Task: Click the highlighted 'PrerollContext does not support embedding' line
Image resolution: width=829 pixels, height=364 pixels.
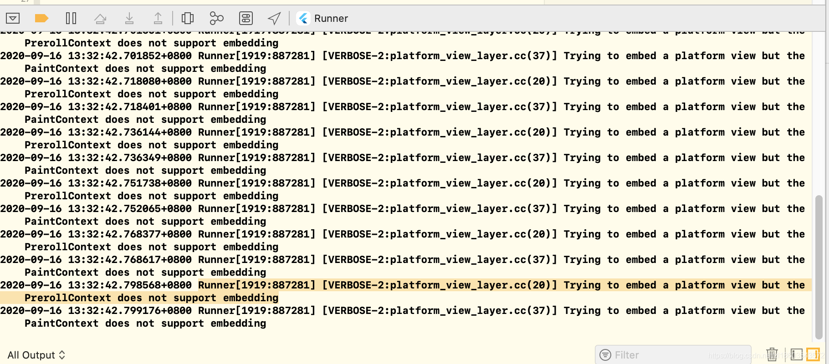Action: (x=151, y=298)
